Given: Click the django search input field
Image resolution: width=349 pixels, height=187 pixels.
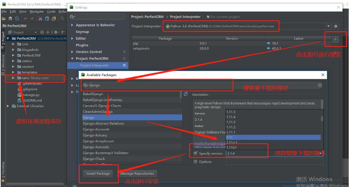Looking at the screenshot, I should point(202,85).
